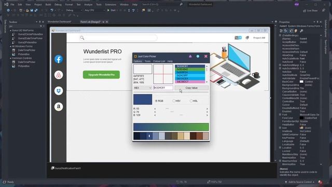
Task: Increase the B channel with the right arrow
Action: [x=207, y=115]
